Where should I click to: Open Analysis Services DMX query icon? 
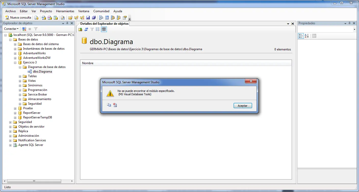point(49,18)
